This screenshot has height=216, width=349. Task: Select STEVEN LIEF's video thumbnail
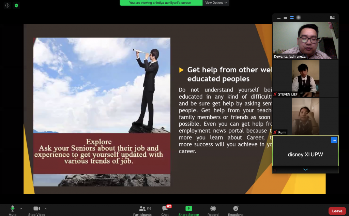click(306, 78)
